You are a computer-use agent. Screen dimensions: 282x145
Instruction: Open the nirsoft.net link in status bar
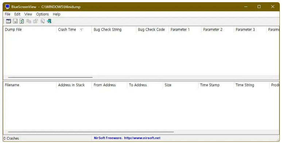click(x=142, y=138)
